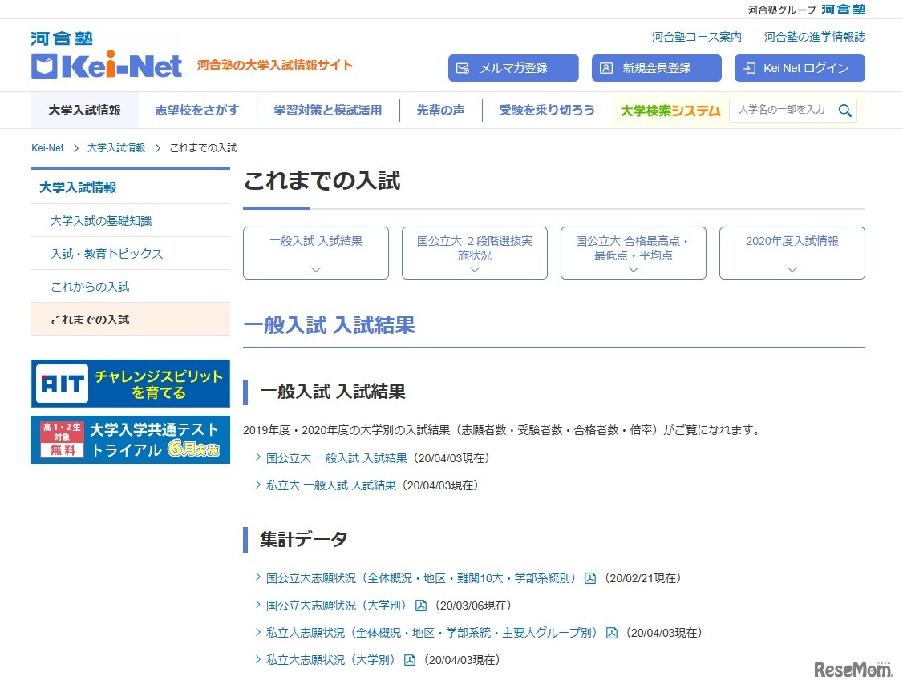Click the envelope icon on メルマガ登録 button
The width and height of the screenshot is (903, 688).
click(x=463, y=68)
